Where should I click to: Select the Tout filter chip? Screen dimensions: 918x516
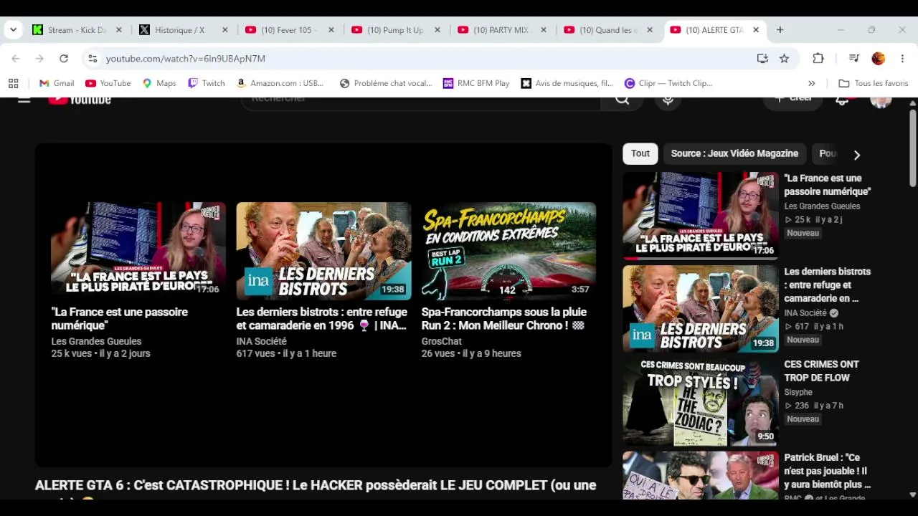point(640,153)
